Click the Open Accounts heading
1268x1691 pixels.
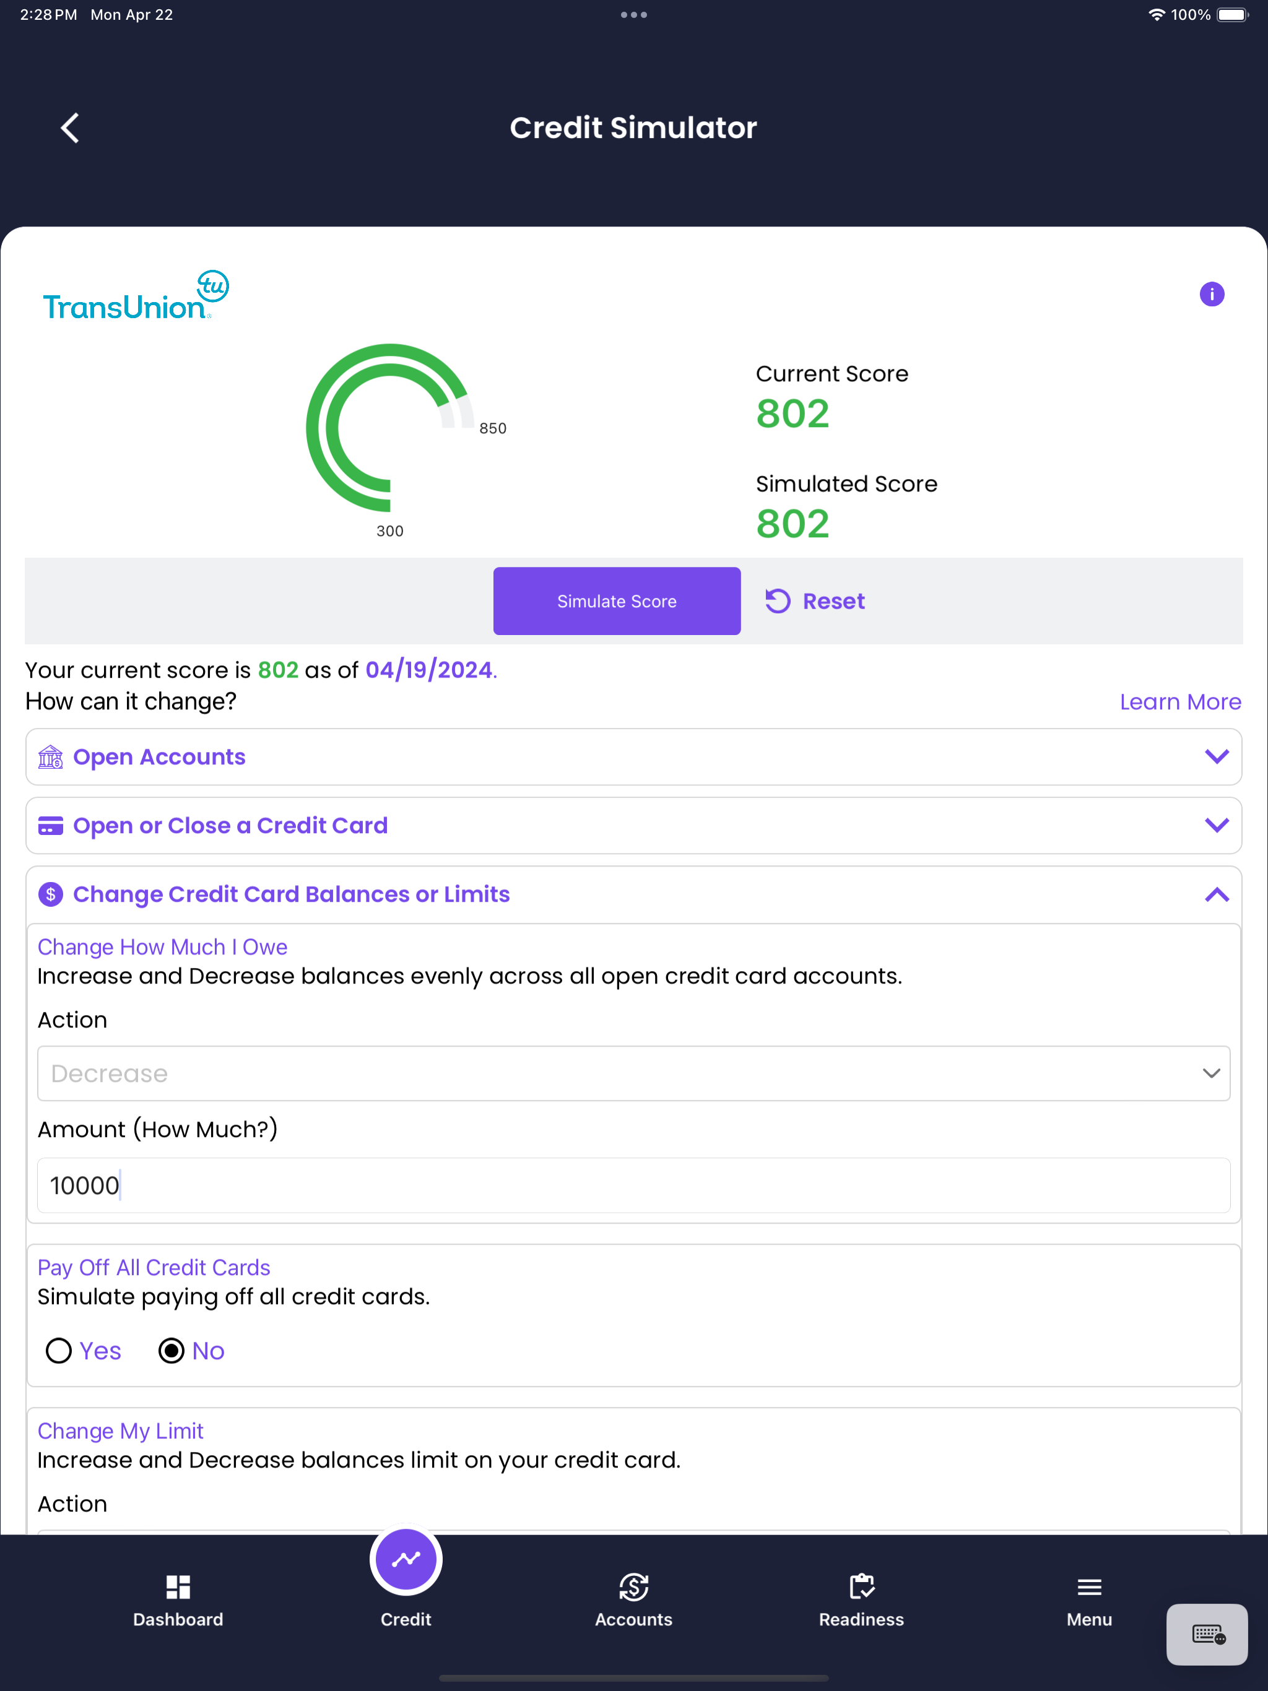pyautogui.click(x=159, y=757)
